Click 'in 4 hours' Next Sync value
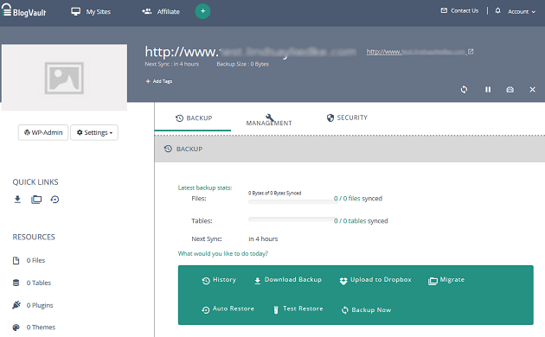Viewport: 545px width, 337px height. click(263, 238)
